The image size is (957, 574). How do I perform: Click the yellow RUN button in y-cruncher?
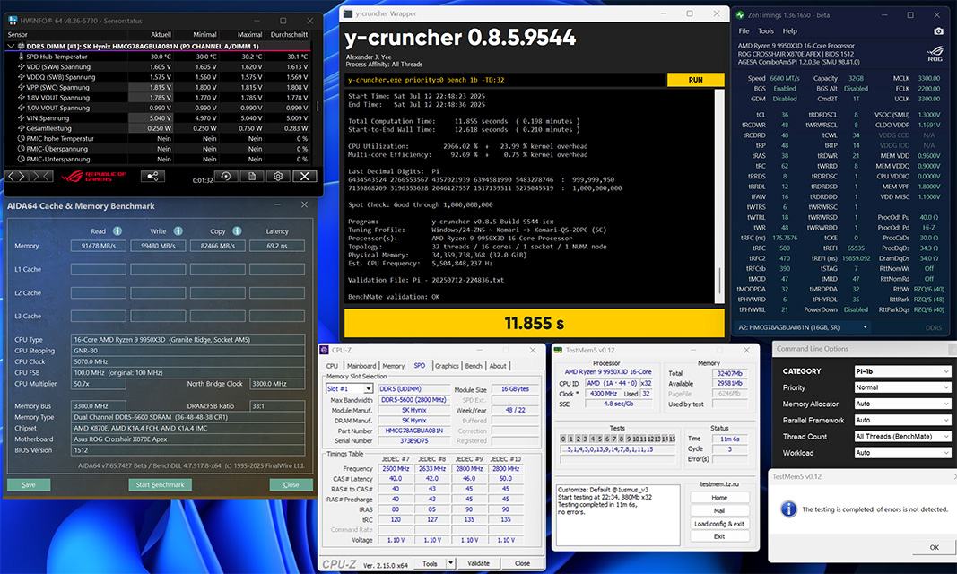pyautogui.click(x=696, y=80)
